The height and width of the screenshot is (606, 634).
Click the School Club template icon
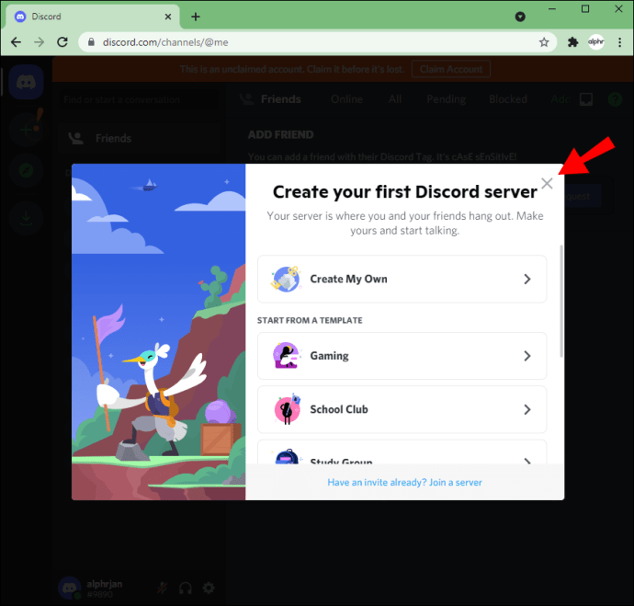pyautogui.click(x=287, y=409)
